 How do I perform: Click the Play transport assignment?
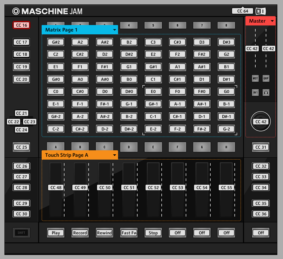point(56,233)
